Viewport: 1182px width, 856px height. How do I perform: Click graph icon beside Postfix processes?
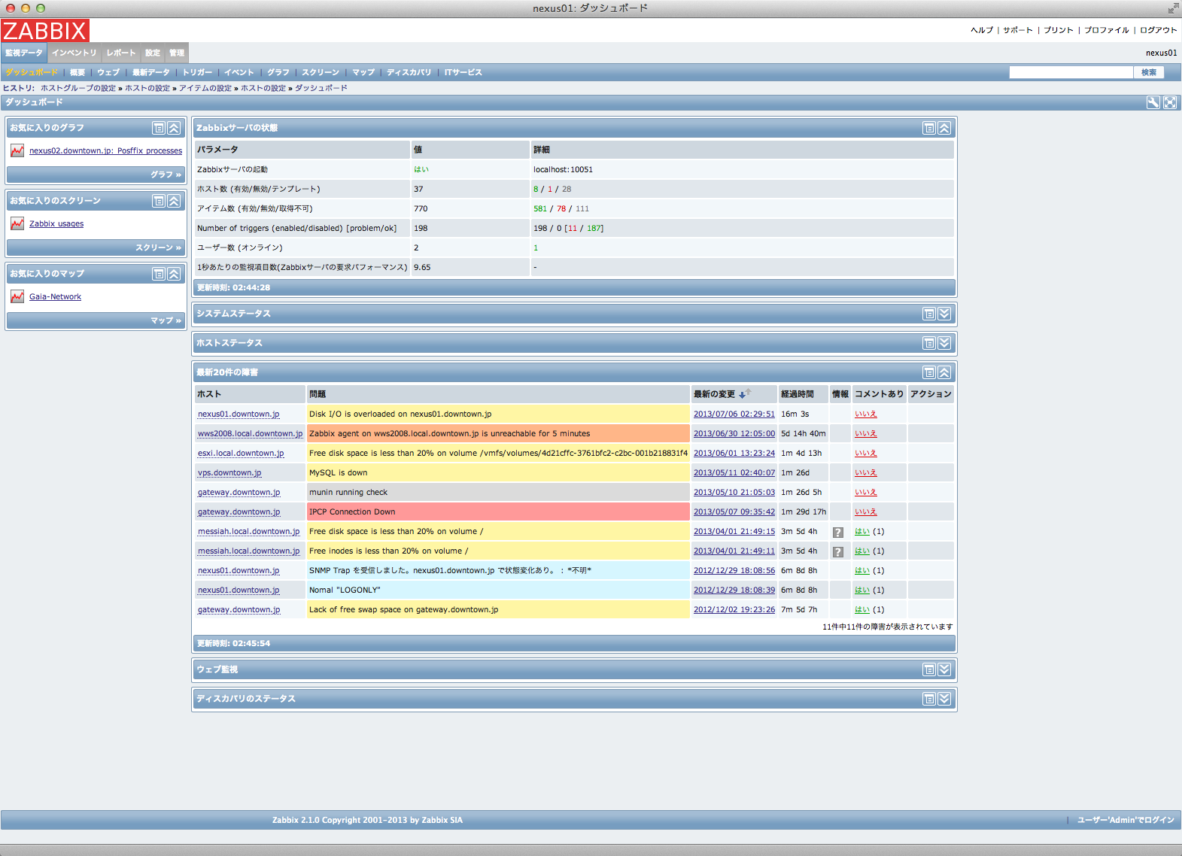(x=17, y=150)
